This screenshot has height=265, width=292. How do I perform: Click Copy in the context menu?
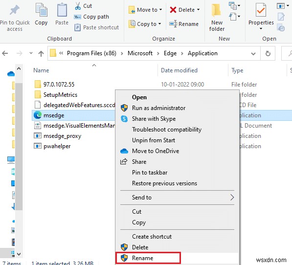tap(139, 222)
